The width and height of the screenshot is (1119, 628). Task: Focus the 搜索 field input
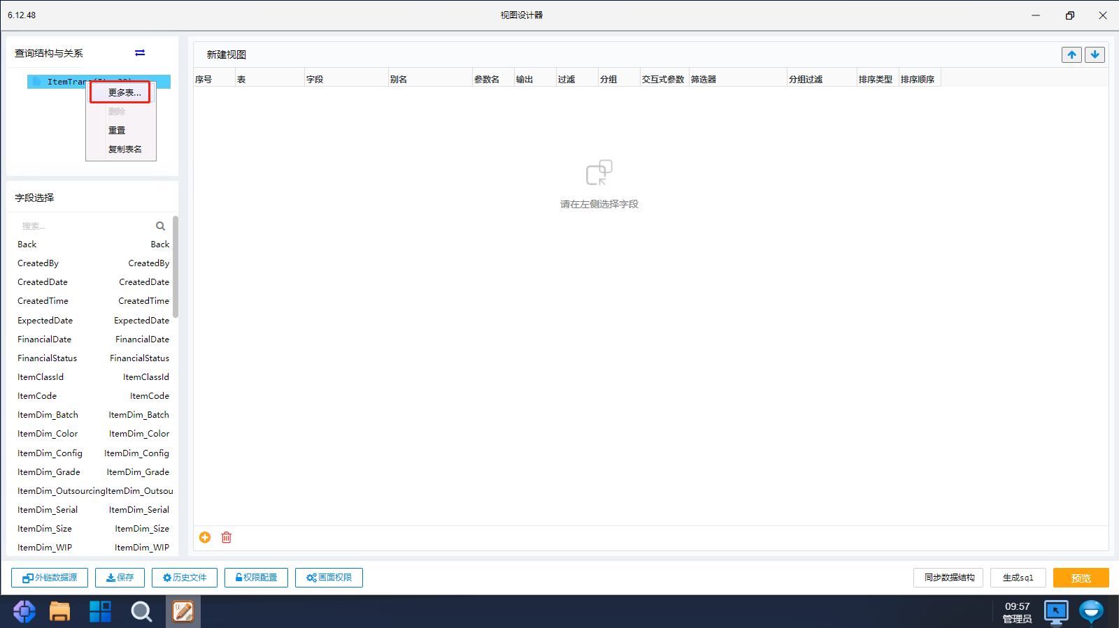pos(84,226)
